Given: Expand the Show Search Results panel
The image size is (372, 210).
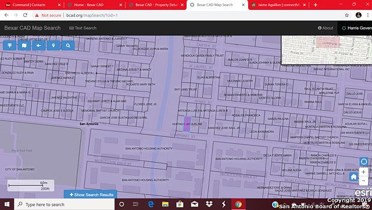Looking at the screenshot, I should tap(91, 194).
